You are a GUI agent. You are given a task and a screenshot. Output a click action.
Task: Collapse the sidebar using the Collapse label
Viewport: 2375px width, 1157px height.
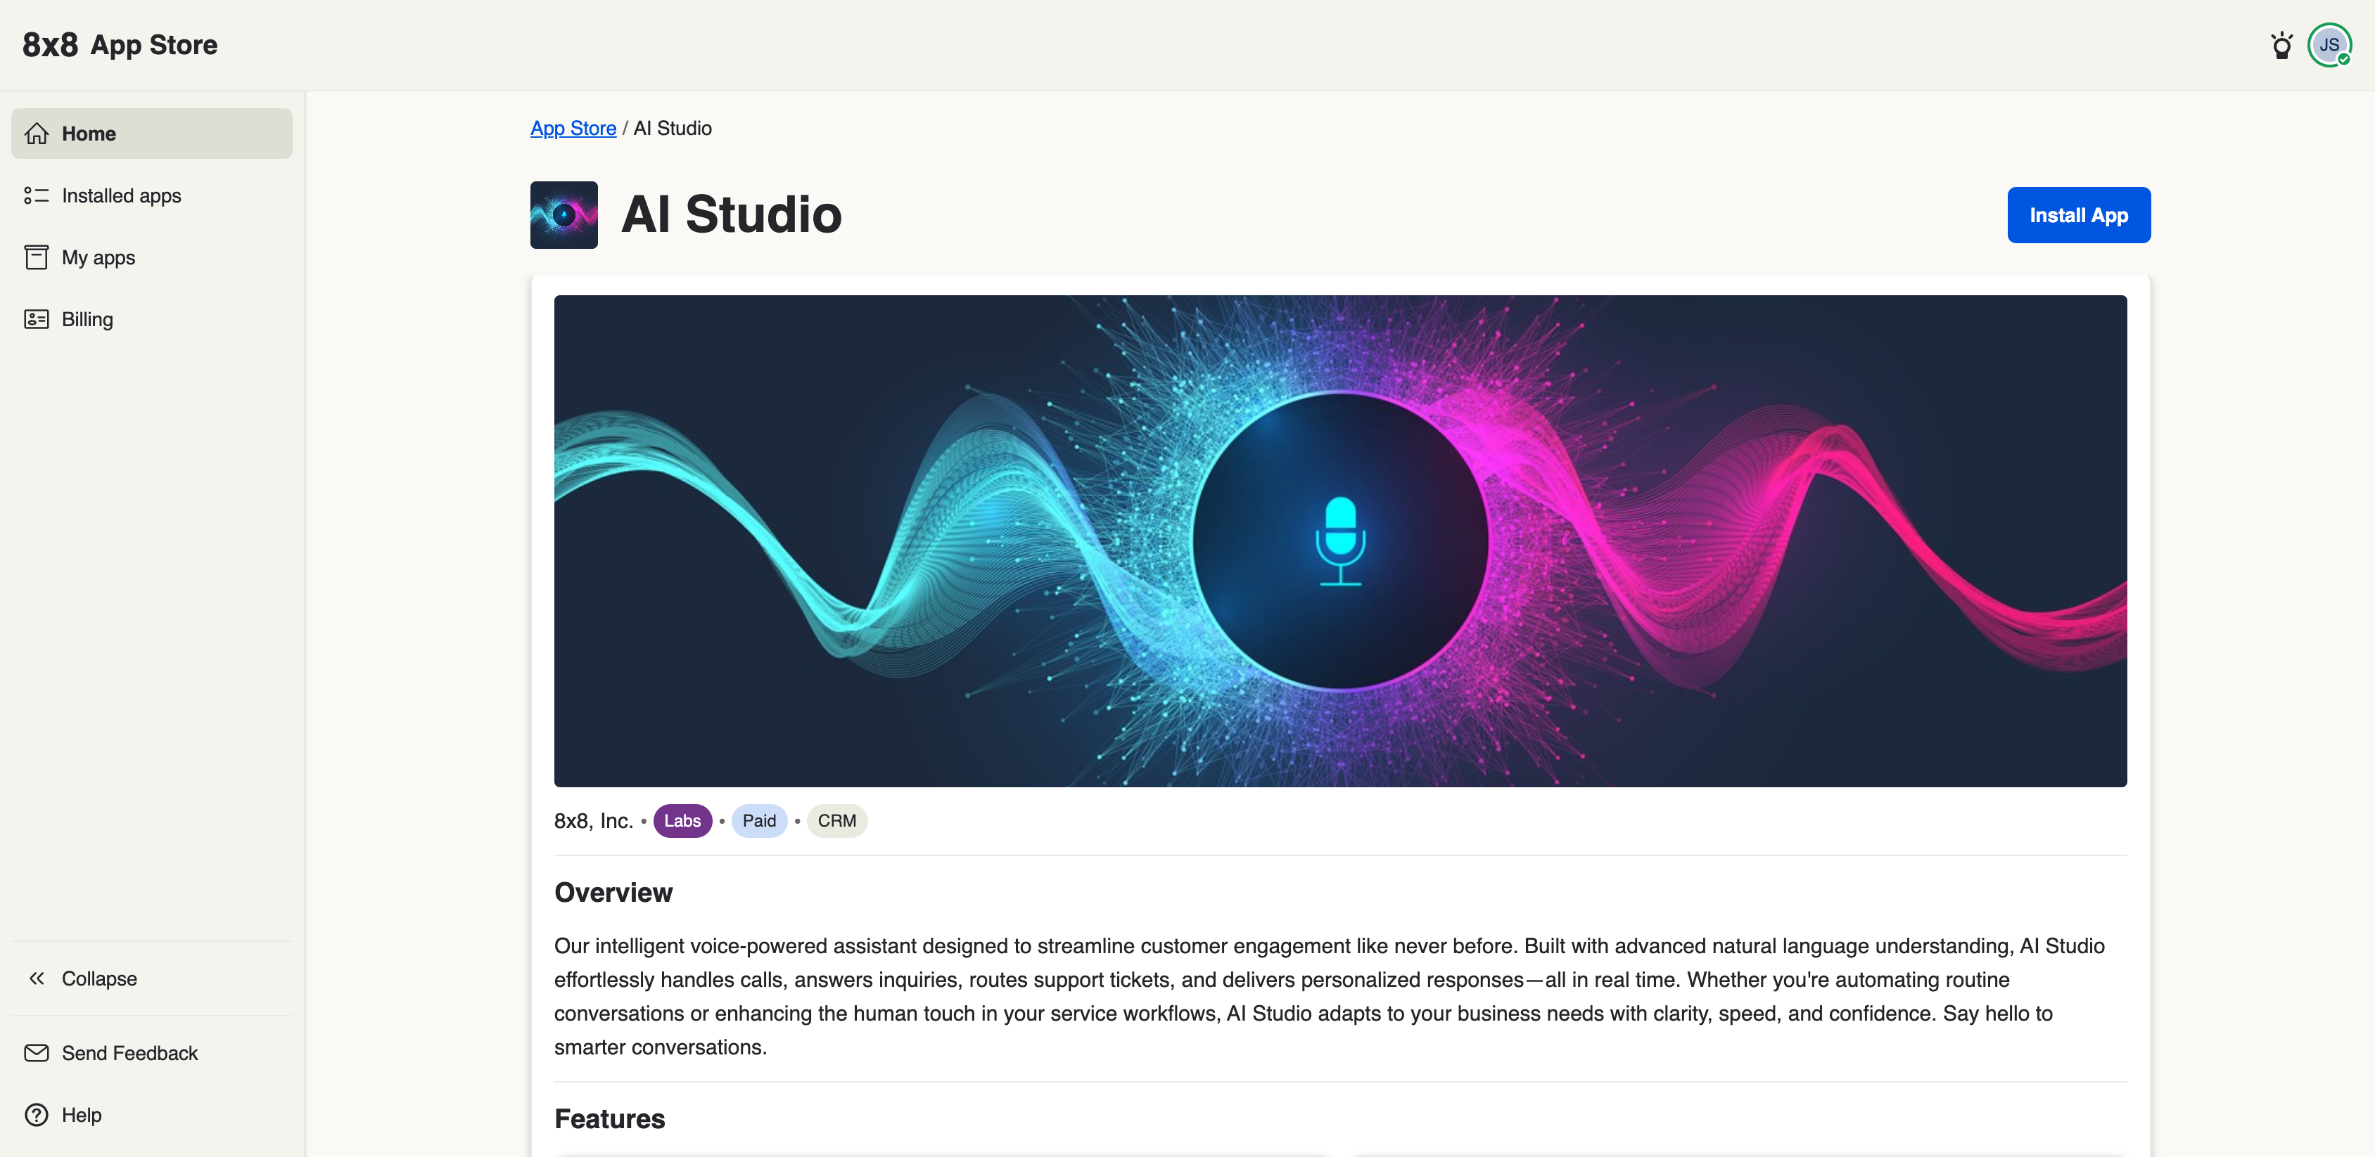(x=100, y=978)
